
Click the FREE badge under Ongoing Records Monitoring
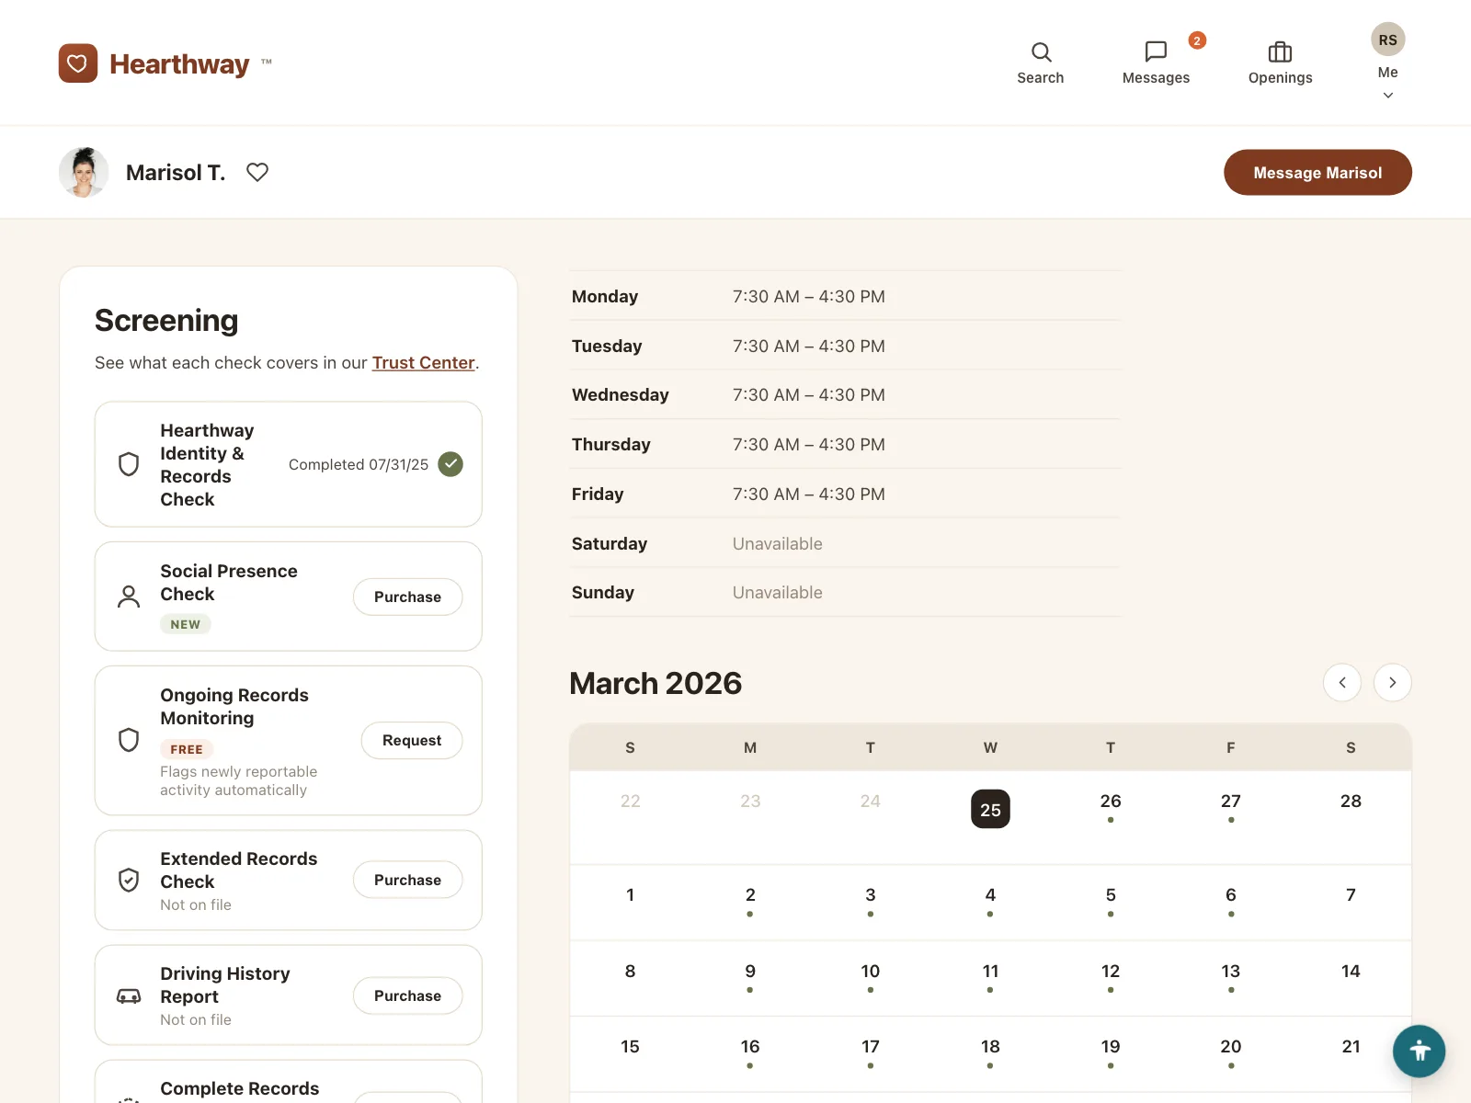point(187,749)
